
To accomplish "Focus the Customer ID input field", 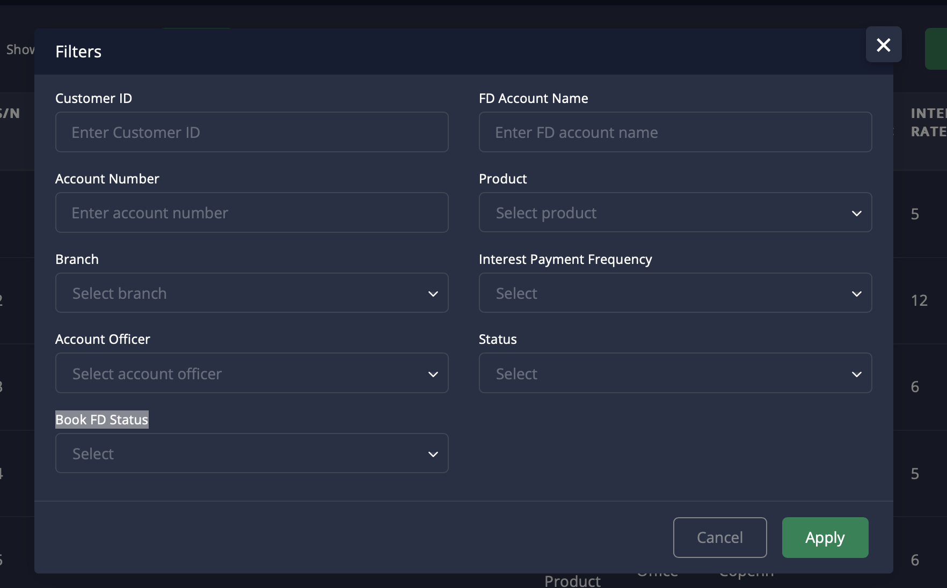I will coord(251,132).
